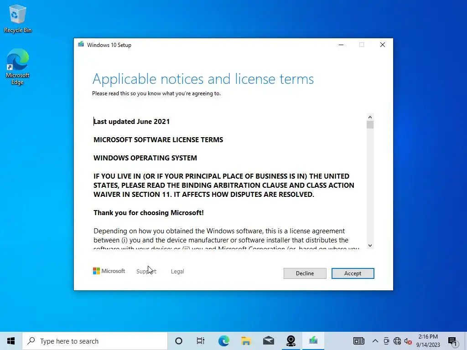467x350 pixels.
Task: Open the Support link
Action: tap(146, 272)
